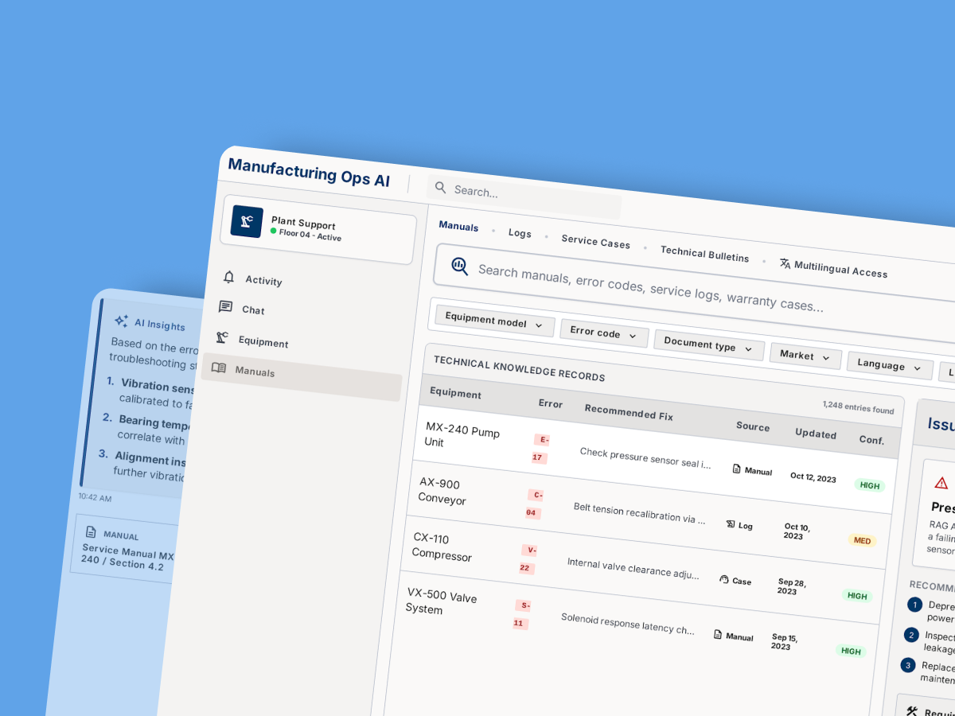Click the Manual document icon for MX-240
Viewport: 955px width, 716px height.
(x=737, y=469)
